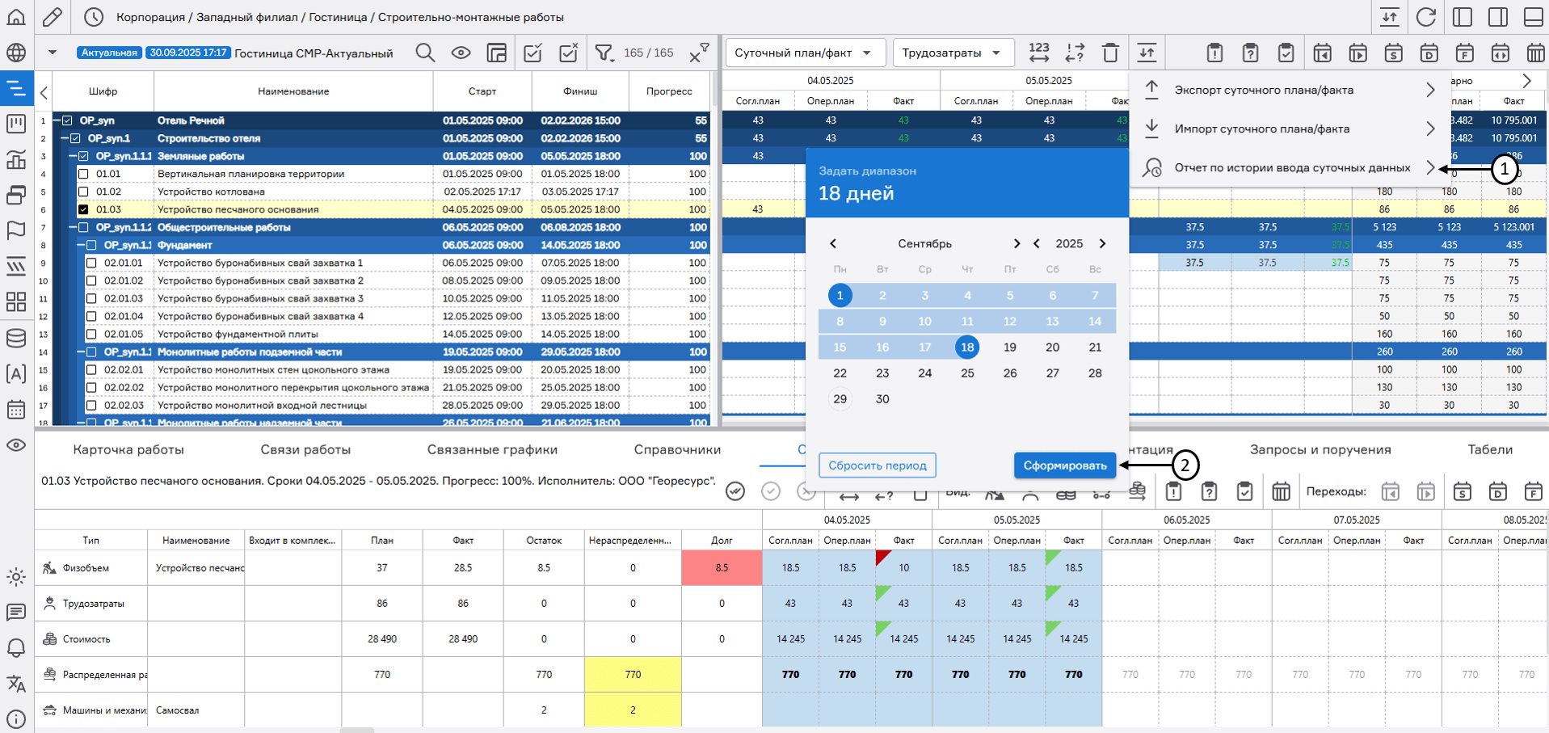Open the Трудозатраты dropdown

click(953, 53)
